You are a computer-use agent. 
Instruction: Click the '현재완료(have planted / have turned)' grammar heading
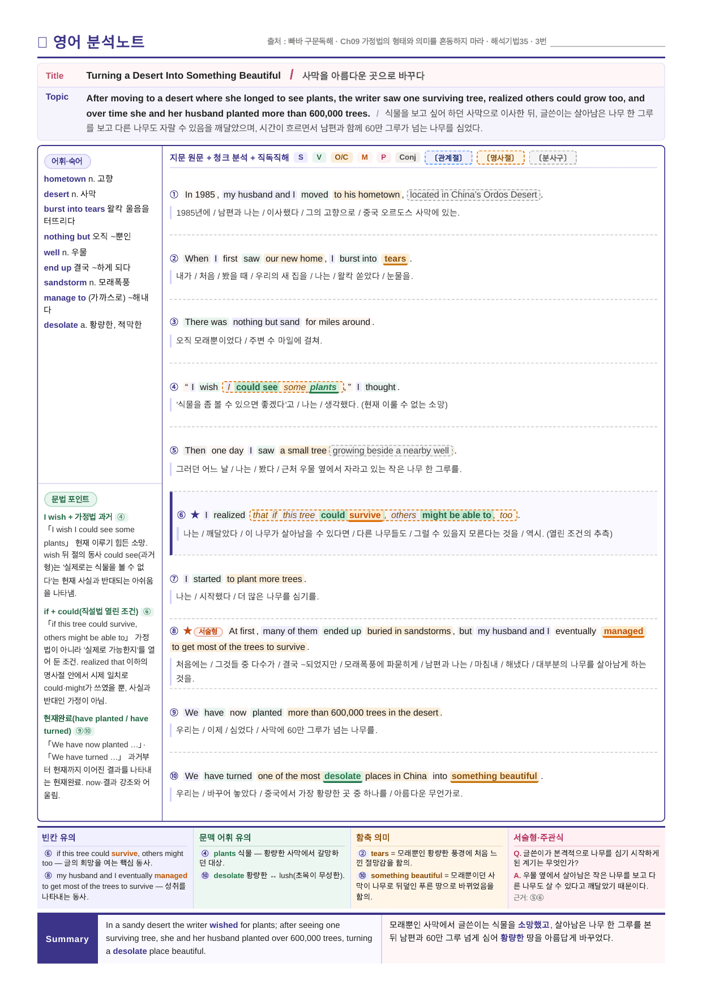coord(96,725)
